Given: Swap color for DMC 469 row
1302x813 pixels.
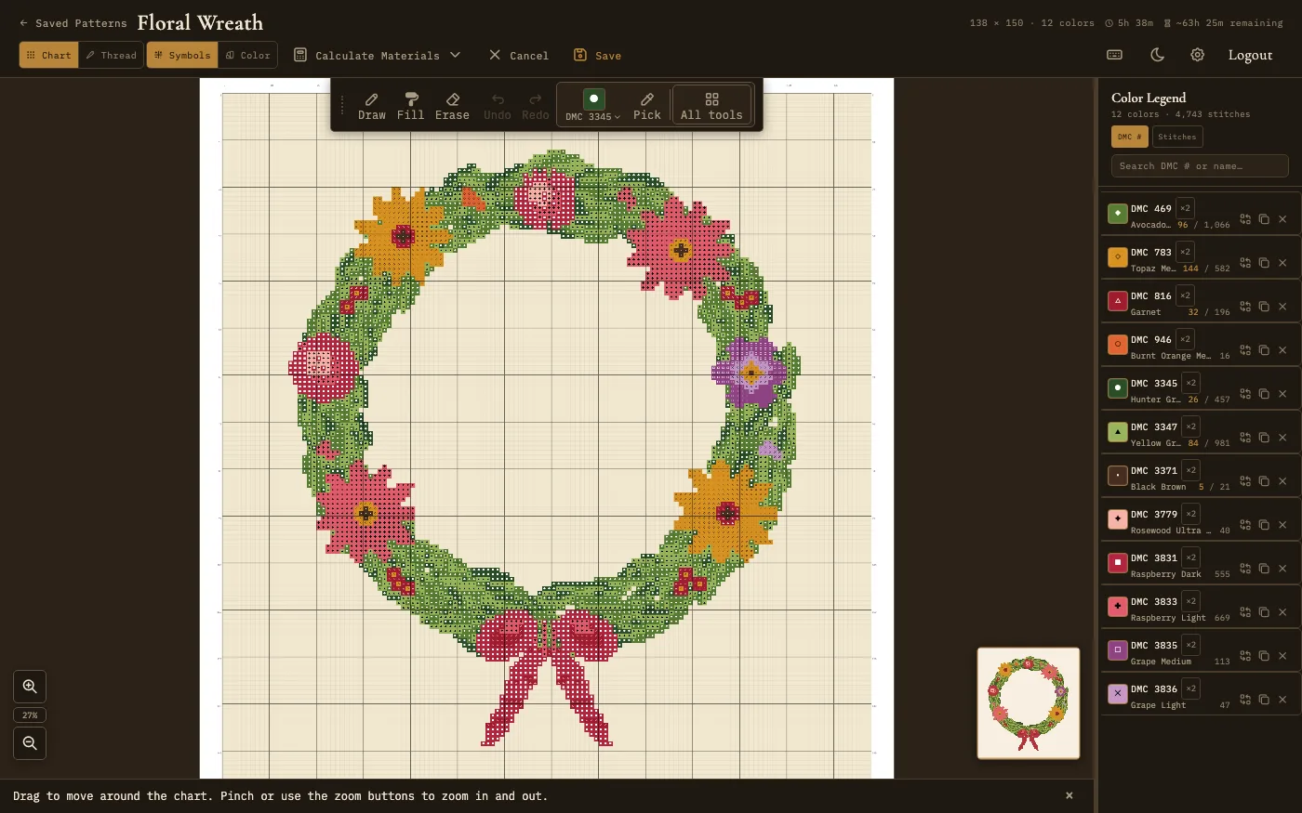Looking at the screenshot, I should (x=1244, y=219).
